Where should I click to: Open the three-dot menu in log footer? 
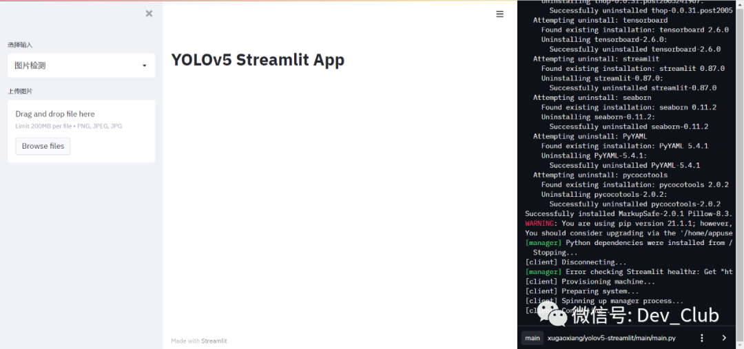[x=702, y=337]
